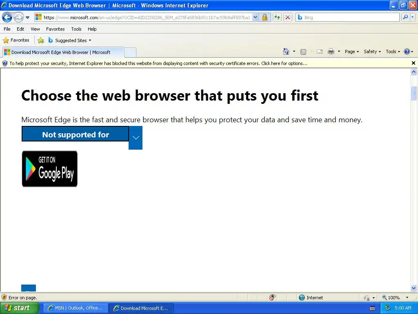
Task: Click the Error on page warning icon
Action: coord(4,298)
